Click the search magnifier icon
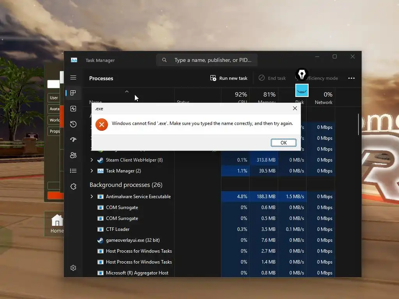This screenshot has width=399, height=299. 164,60
